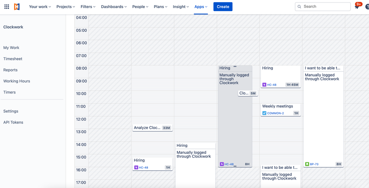Click the purple HC-48 epic icon in 8H entry

pyautogui.click(x=222, y=164)
